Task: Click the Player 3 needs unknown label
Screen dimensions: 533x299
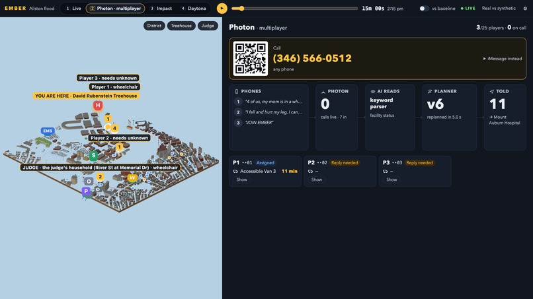Action: (x=108, y=78)
